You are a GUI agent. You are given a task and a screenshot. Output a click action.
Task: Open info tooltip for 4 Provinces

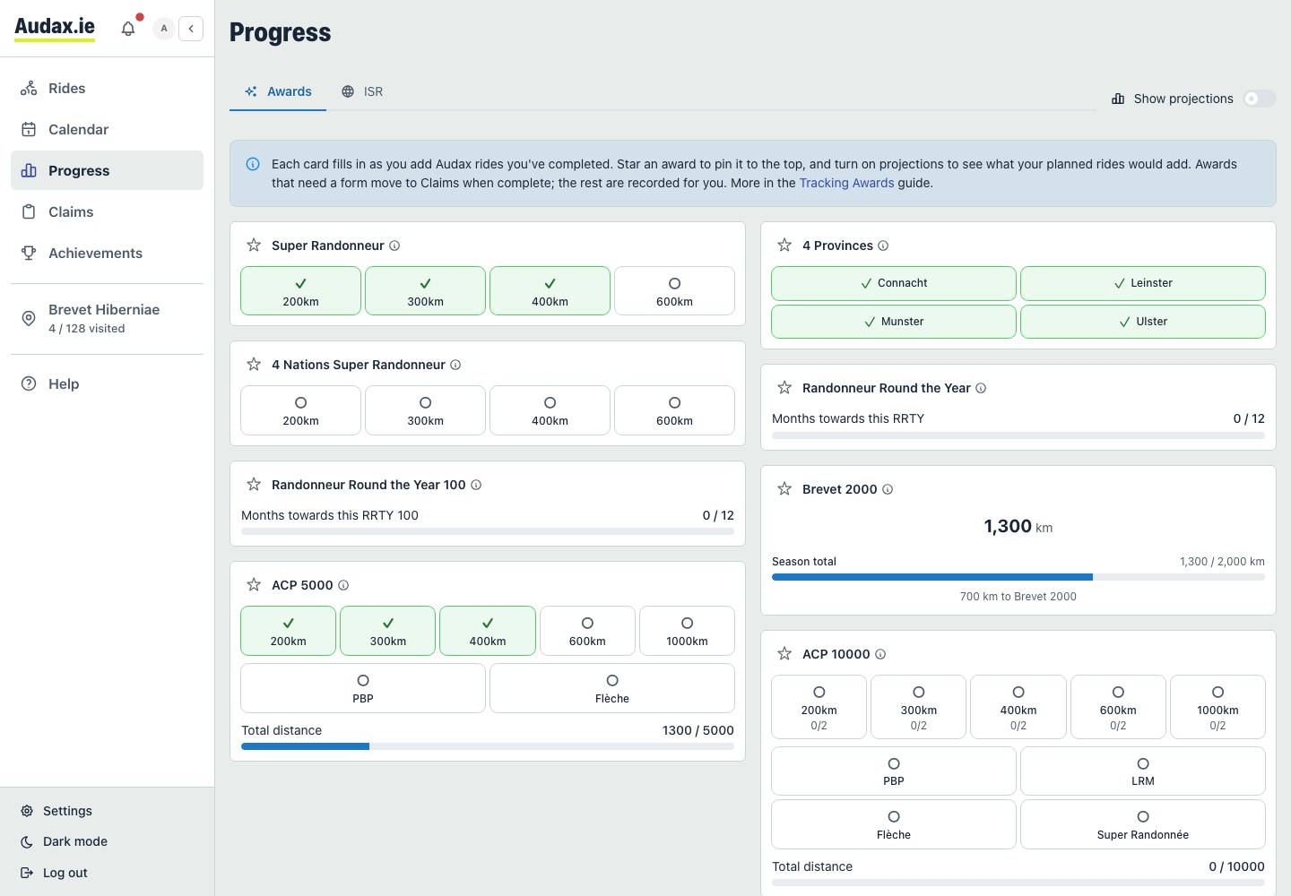click(x=883, y=246)
